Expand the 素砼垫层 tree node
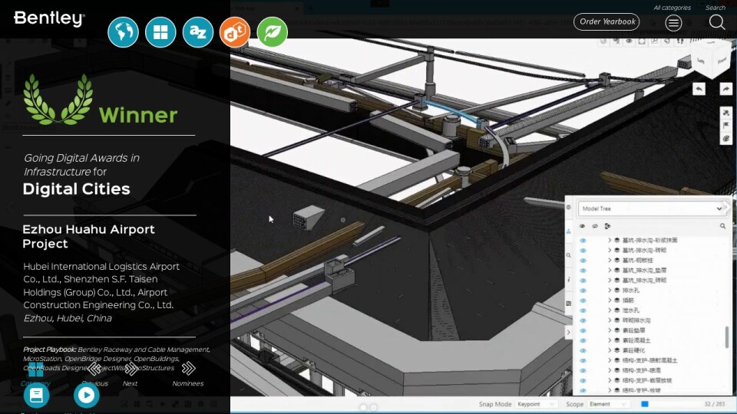The width and height of the screenshot is (737, 414). tap(610, 330)
